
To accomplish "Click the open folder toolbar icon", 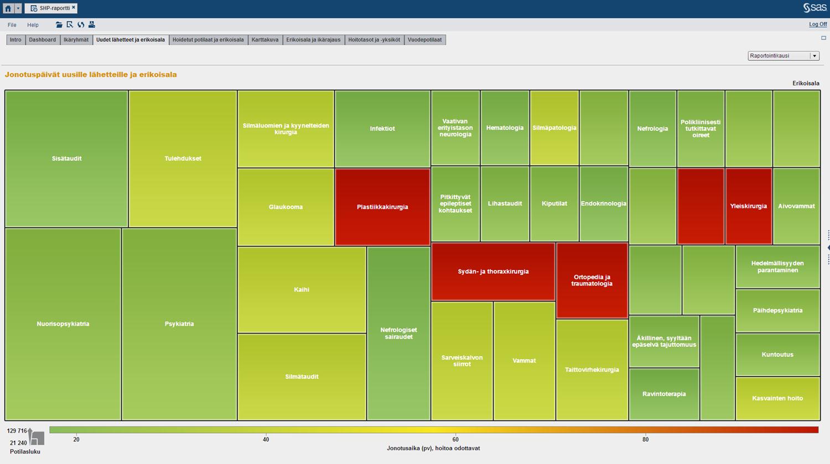I will tap(59, 25).
